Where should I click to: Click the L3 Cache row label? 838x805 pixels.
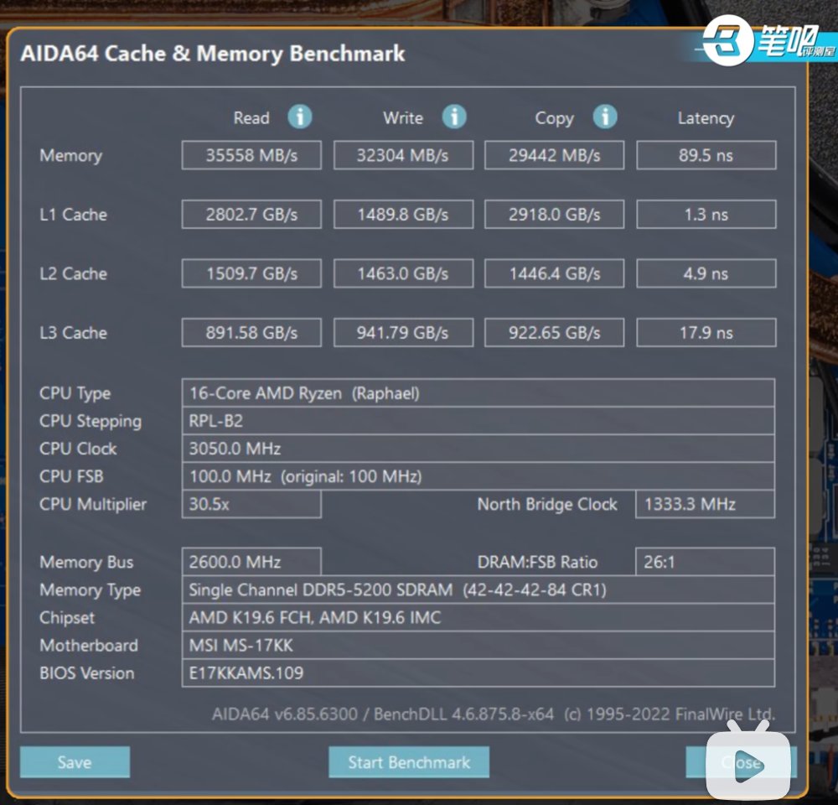tap(73, 333)
